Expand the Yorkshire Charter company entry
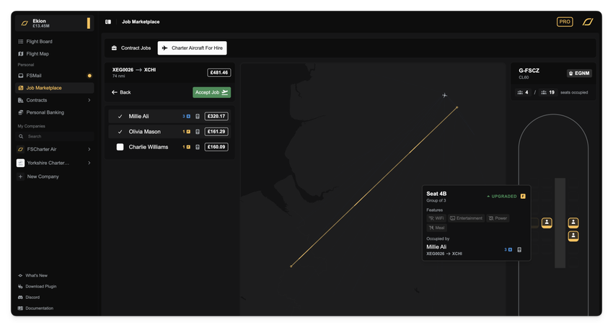The width and height of the screenshot is (613, 327). click(x=89, y=163)
